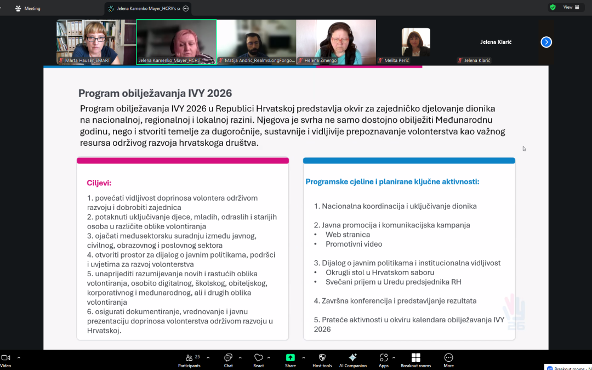Open Breakout rooms
592x370 pixels.
pos(415,360)
